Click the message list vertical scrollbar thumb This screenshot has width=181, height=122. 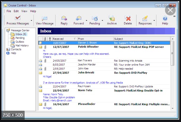coord(172,53)
